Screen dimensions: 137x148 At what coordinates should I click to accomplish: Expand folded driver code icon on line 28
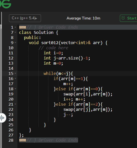click(23, 140)
